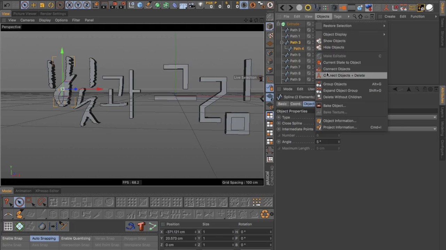This screenshot has height=250, width=446.
Task: Toggle Angle parameter radio dot
Action: tap(279, 142)
